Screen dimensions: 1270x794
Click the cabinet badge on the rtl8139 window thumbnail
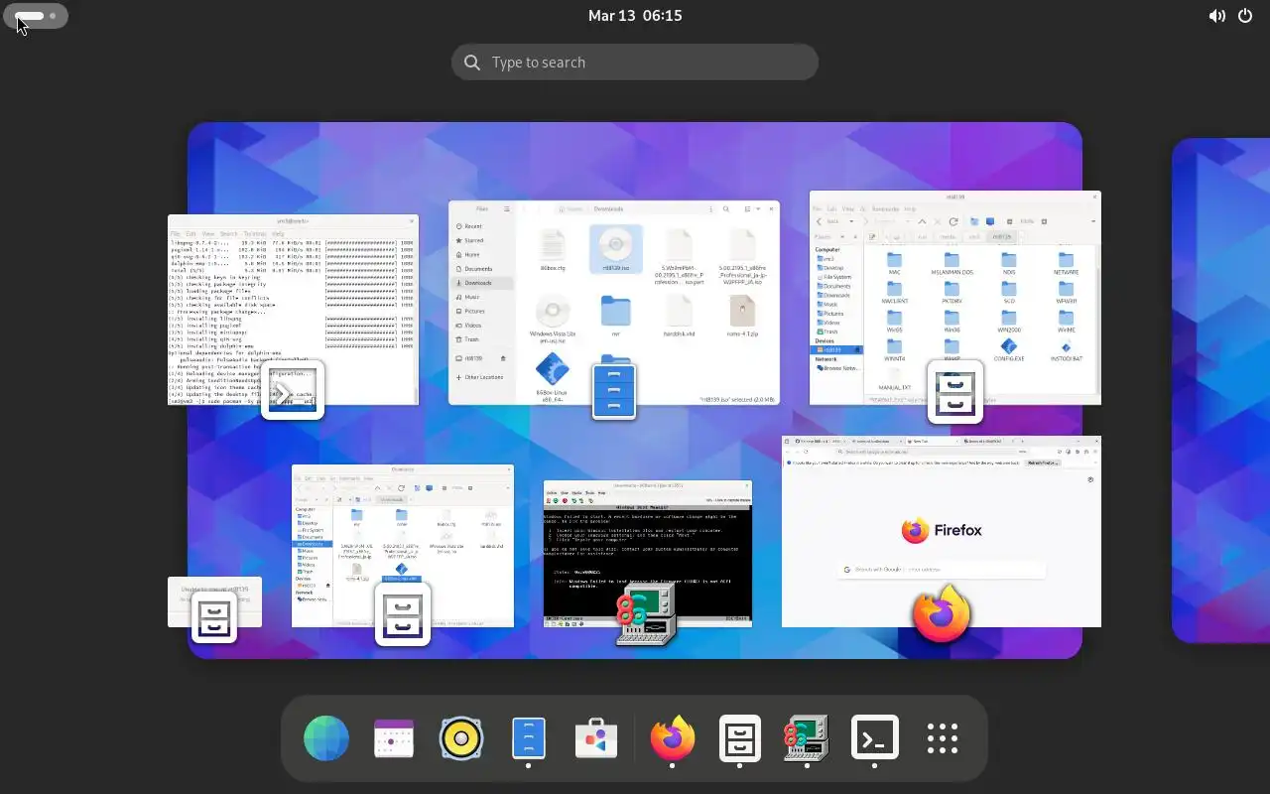(x=955, y=391)
